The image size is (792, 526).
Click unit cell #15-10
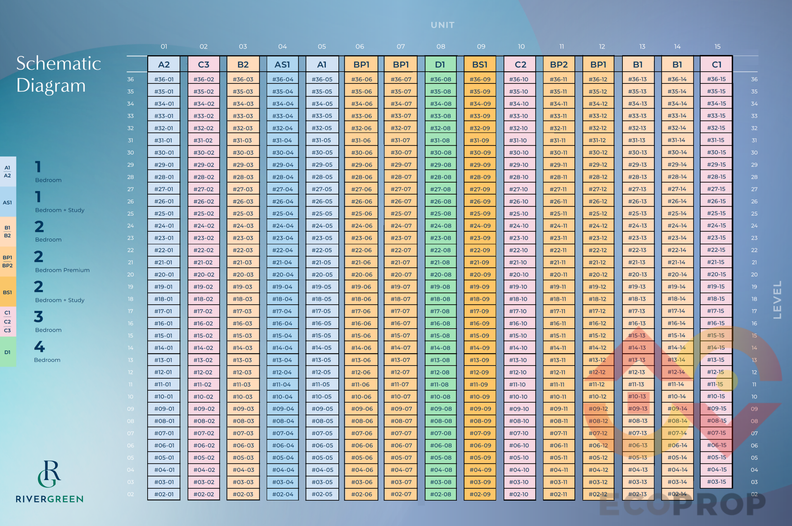(x=519, y=336)
